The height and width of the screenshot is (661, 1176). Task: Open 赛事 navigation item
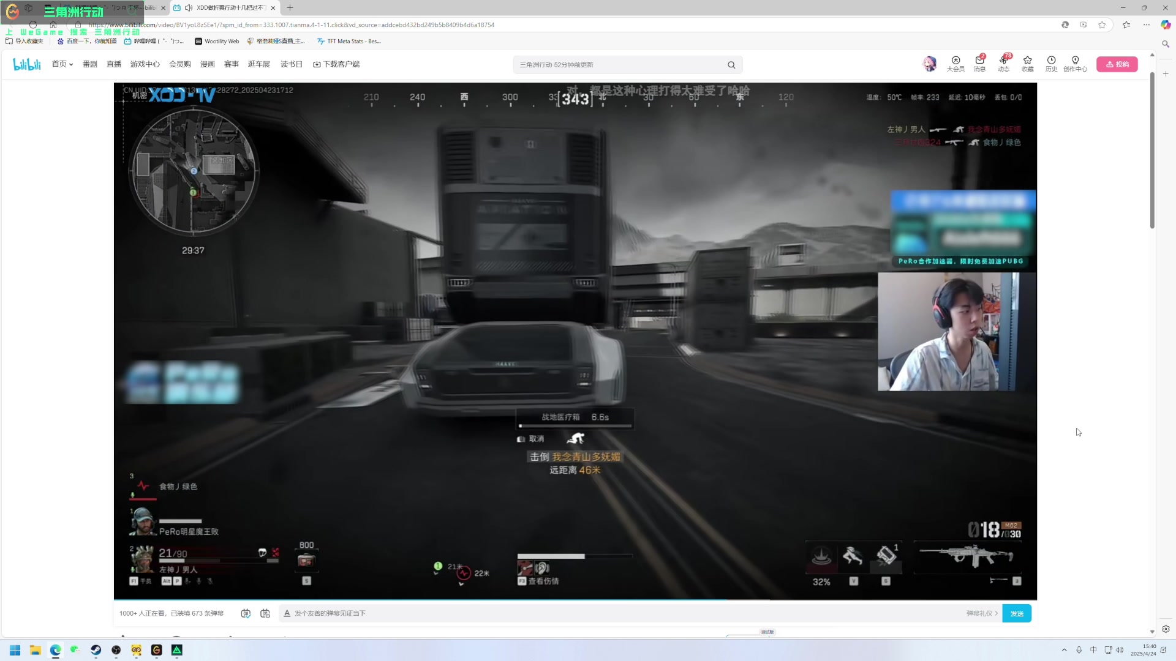[232, 64]
